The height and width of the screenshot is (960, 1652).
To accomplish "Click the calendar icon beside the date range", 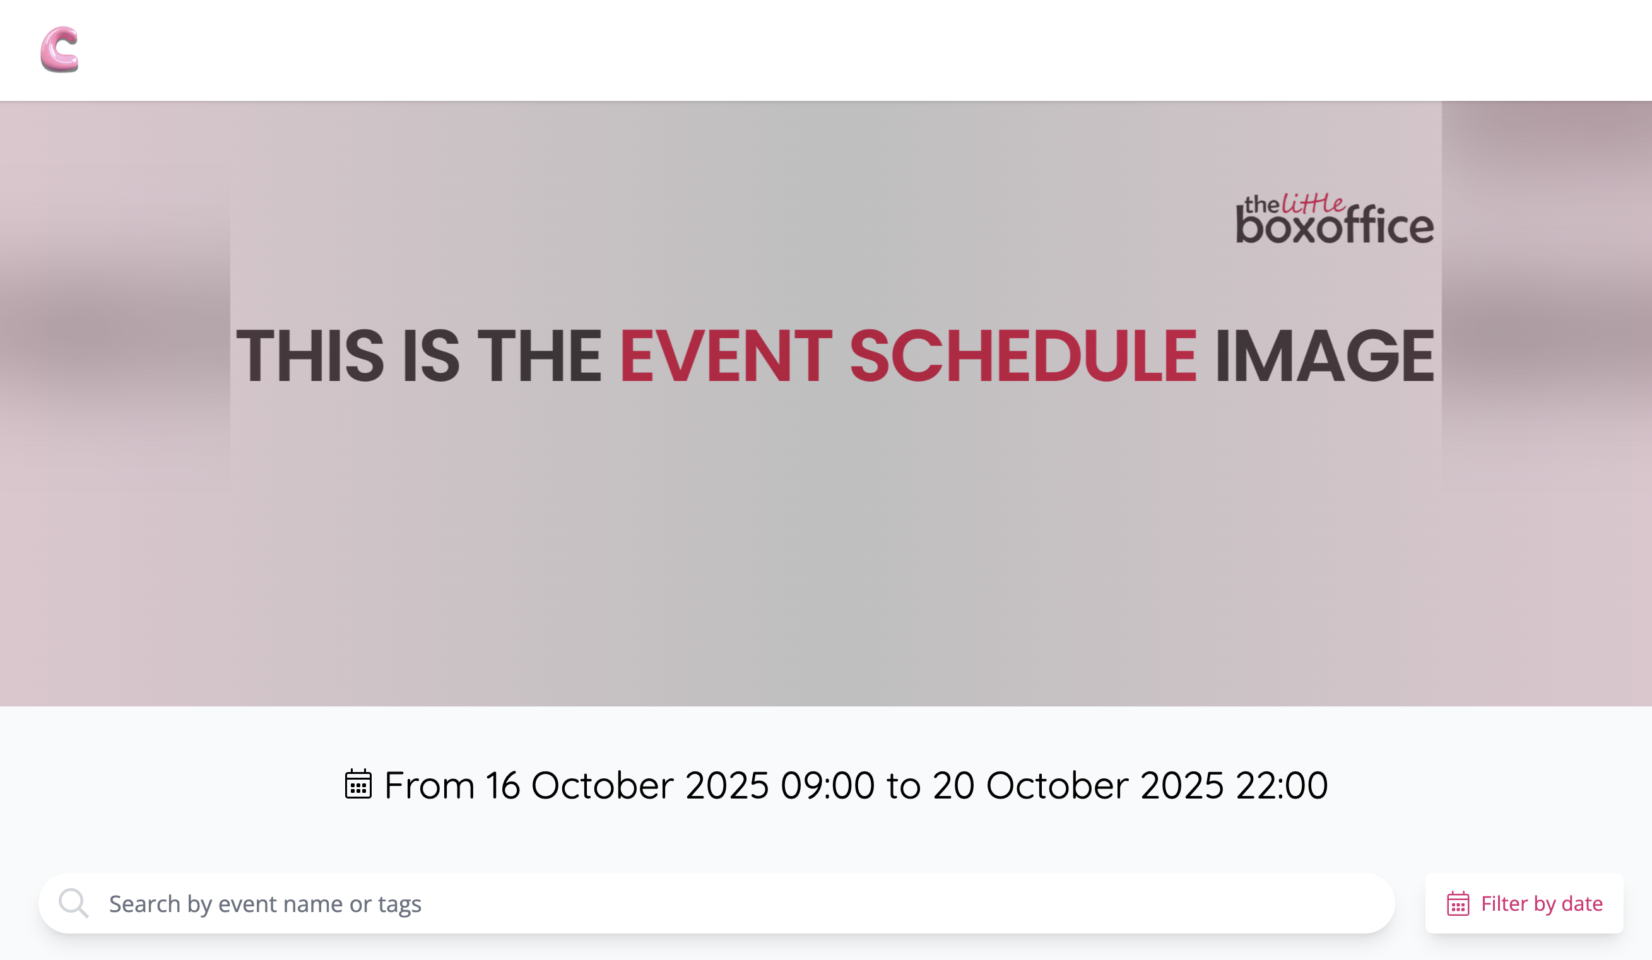I will [358, 785].
